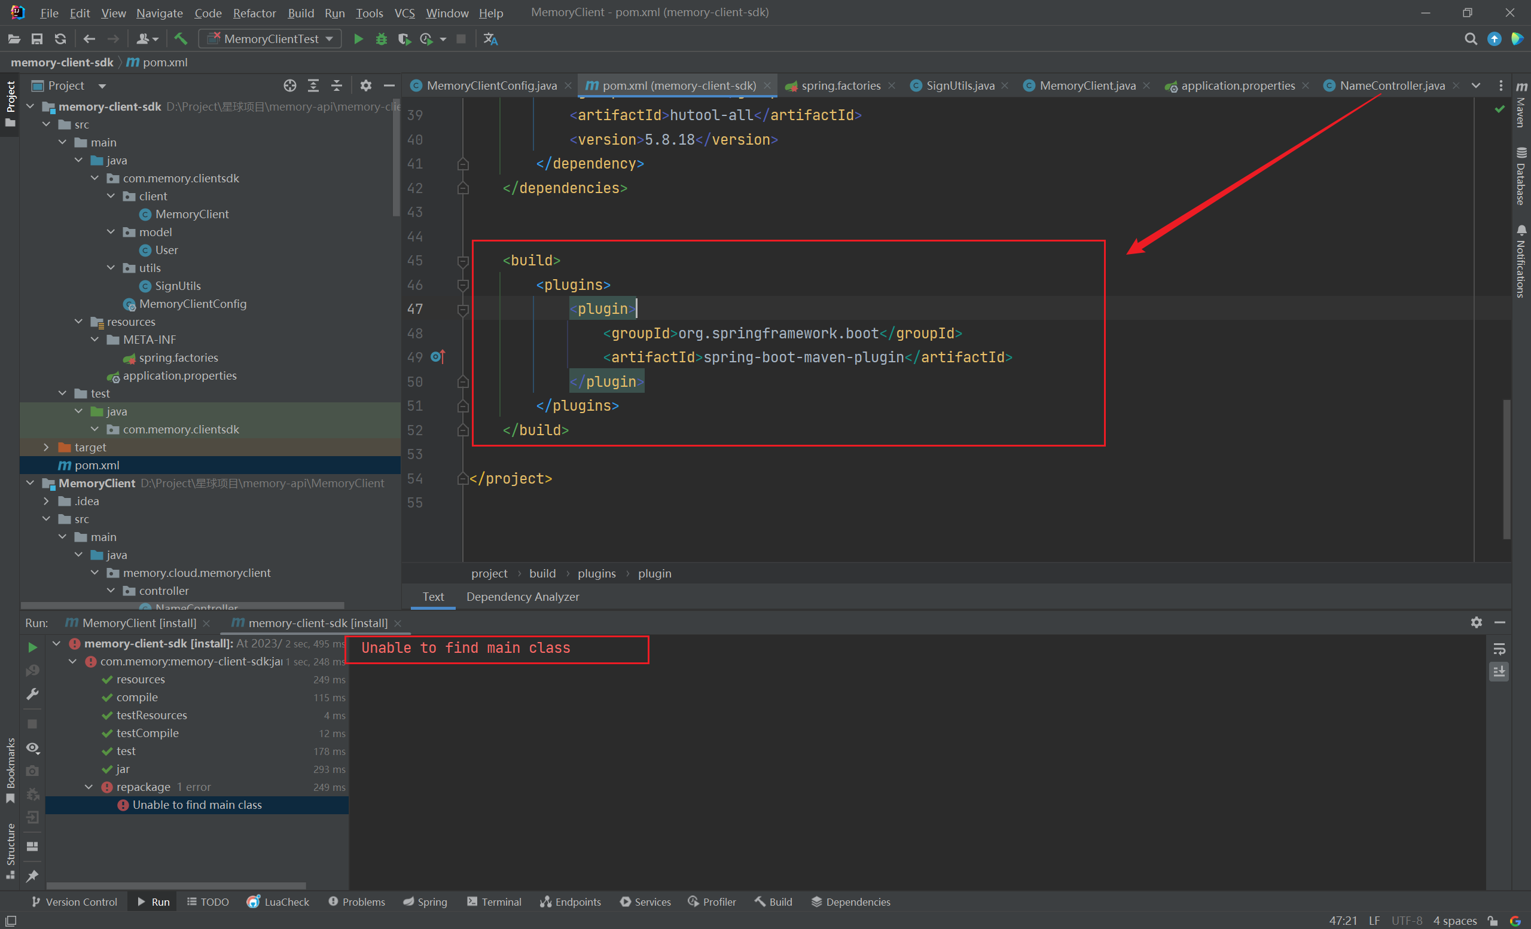Open the editor tabs overflow chevron
Screen dimensions: 1531x929
1476,85
